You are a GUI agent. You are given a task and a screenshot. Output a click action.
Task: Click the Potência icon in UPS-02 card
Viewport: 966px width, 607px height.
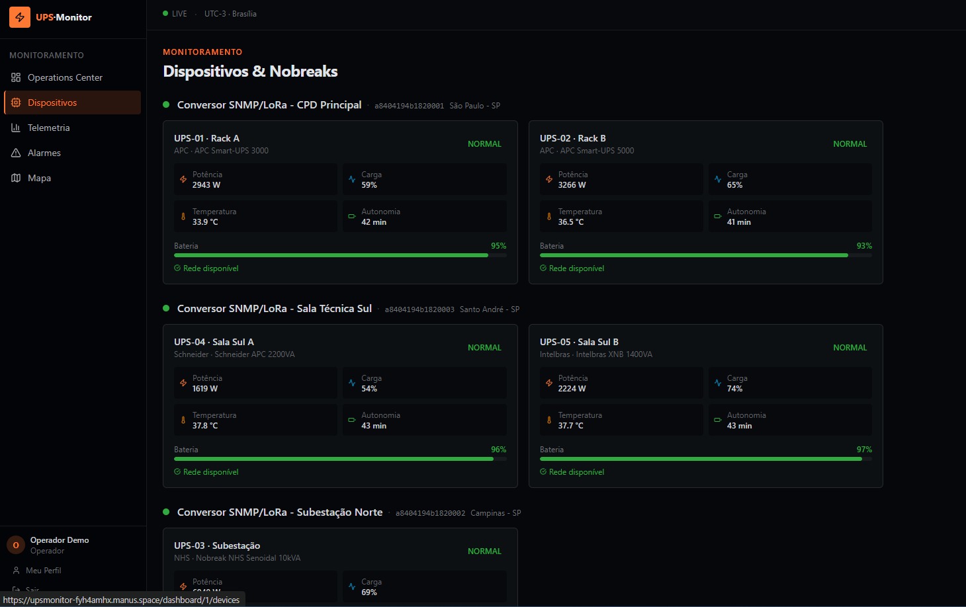(x=549, y=179)
